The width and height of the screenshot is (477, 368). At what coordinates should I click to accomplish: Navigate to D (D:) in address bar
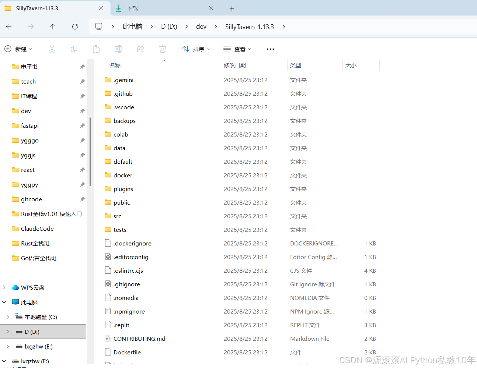click(x=169, y=26)
